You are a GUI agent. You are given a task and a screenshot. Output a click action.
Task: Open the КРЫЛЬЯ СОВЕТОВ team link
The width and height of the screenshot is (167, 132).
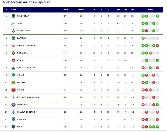point(26,112)
